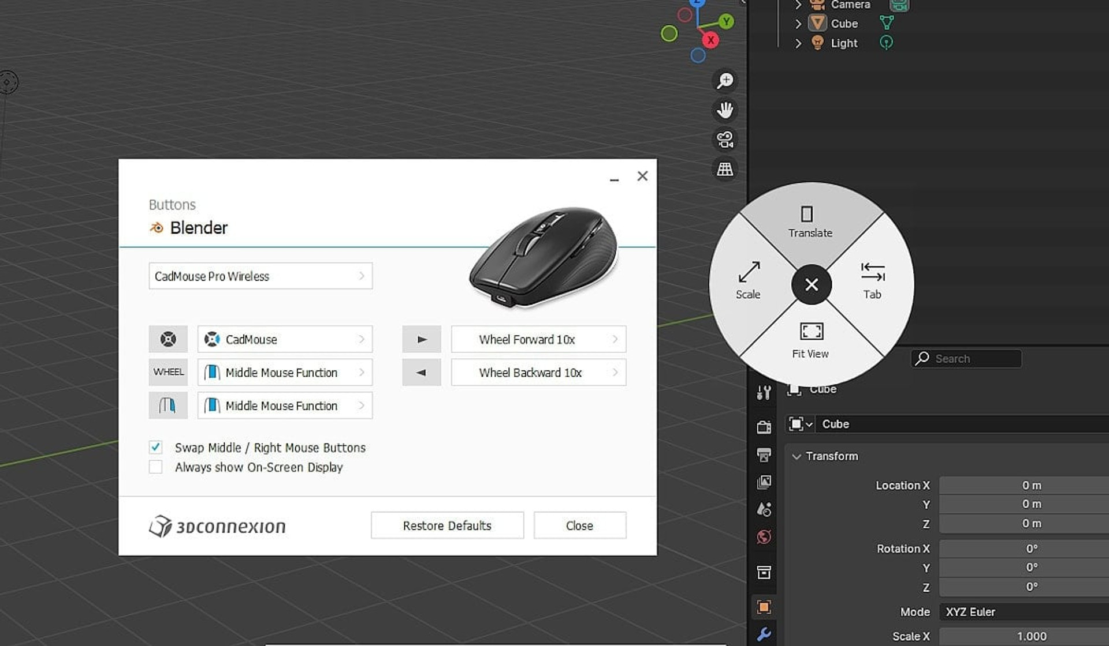
Task: Select Cube in the outliner
Action: 844,24
